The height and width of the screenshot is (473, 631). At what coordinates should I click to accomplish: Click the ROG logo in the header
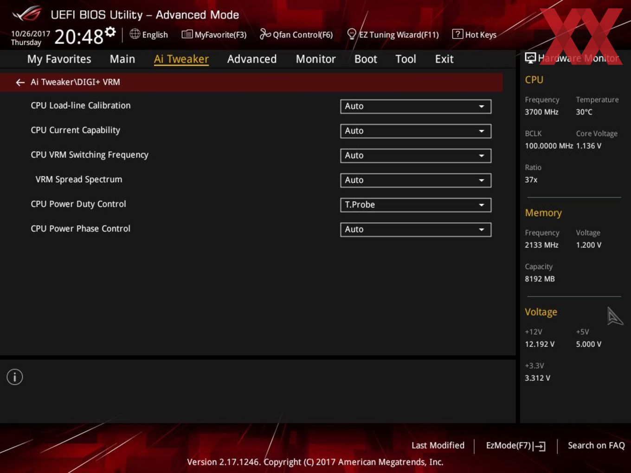click(x=27, y=14)
